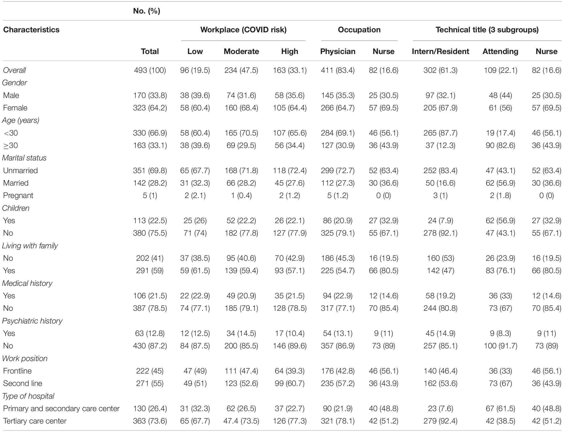Click the 'Children' section label
The image size is (563, 432).
(15, 208)
